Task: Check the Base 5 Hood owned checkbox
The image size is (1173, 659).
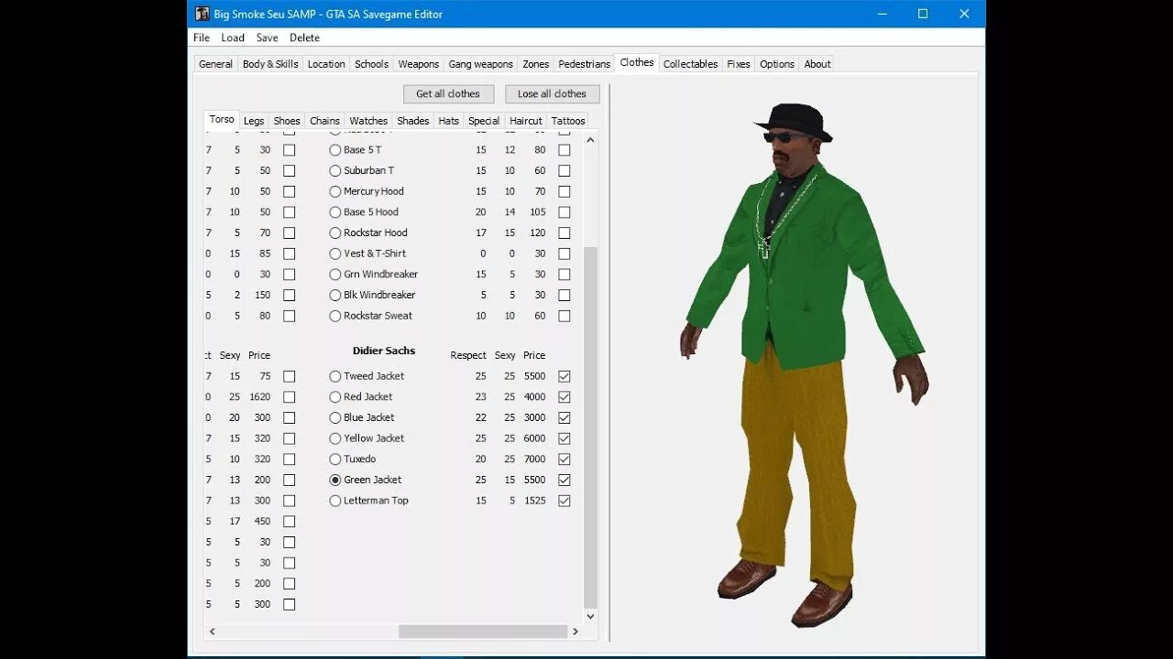Action: [565, 212]
